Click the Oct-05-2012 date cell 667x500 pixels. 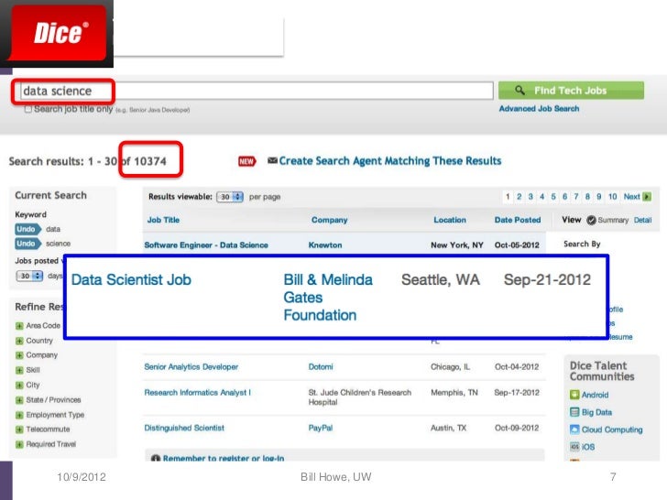(517, 245)
